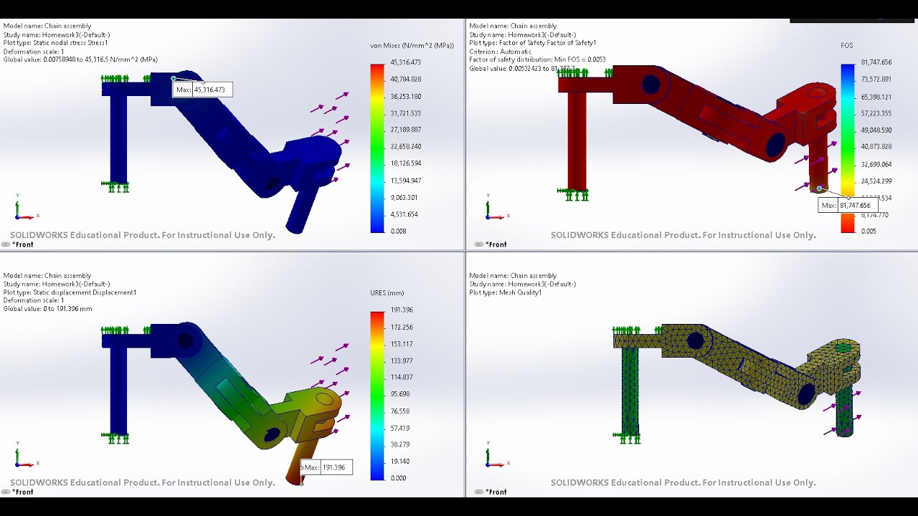
Task: Click 'Plot type: Static displacement Displacement1' text
Action: [x=70, y=292]
